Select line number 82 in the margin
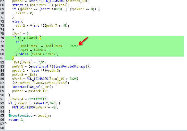Screen dimensions: 187x131 point(2,62)
